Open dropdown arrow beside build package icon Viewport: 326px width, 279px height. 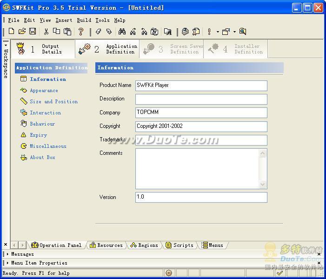[x=234, y=32]
